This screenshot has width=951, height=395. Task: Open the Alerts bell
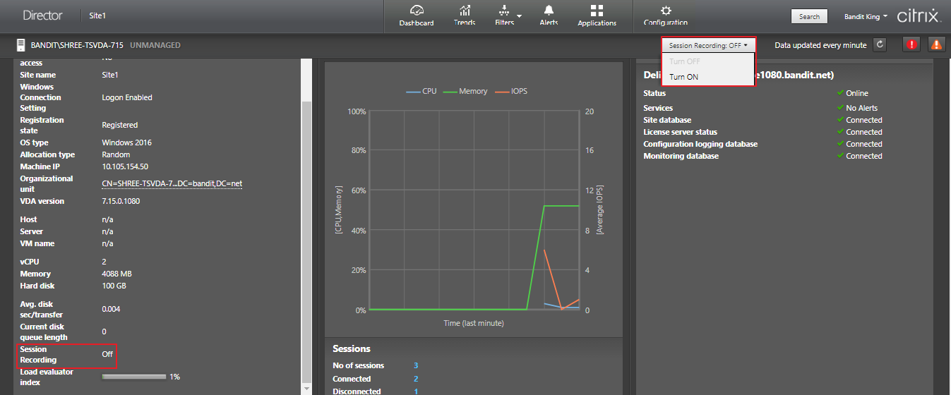[549, 16]
